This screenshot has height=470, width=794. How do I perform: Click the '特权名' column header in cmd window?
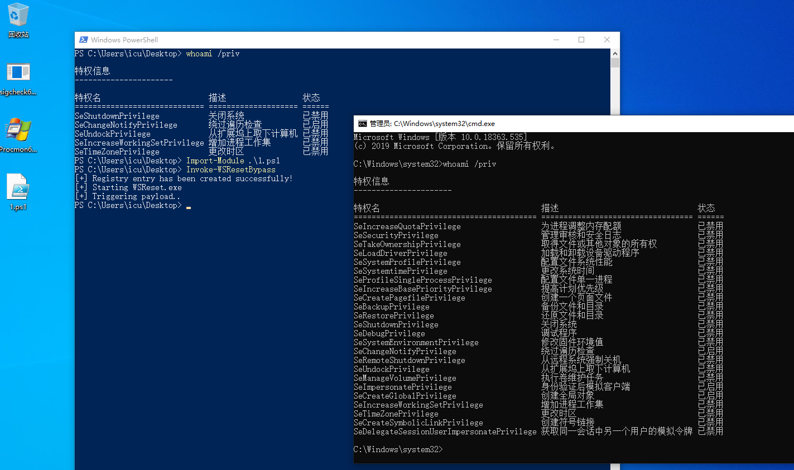tap(367, 208)
